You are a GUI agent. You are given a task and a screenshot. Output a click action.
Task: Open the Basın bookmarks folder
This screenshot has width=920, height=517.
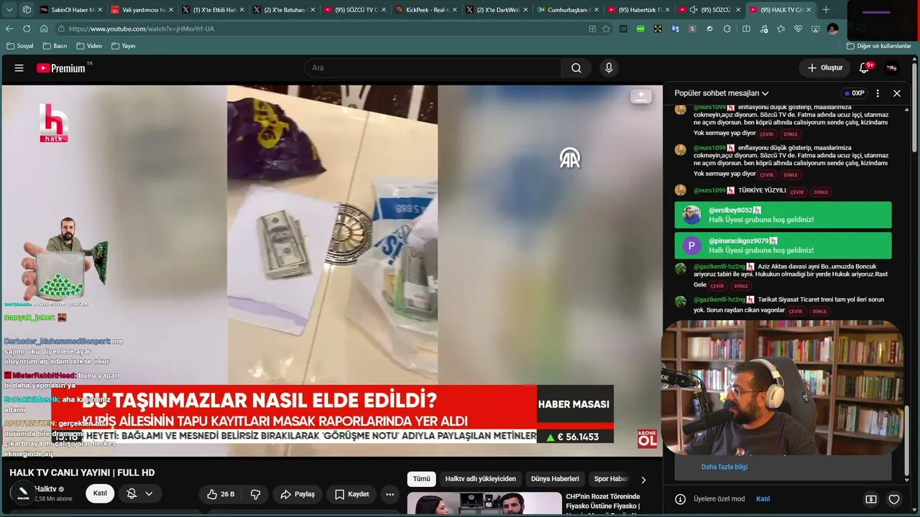pos(55,46)
